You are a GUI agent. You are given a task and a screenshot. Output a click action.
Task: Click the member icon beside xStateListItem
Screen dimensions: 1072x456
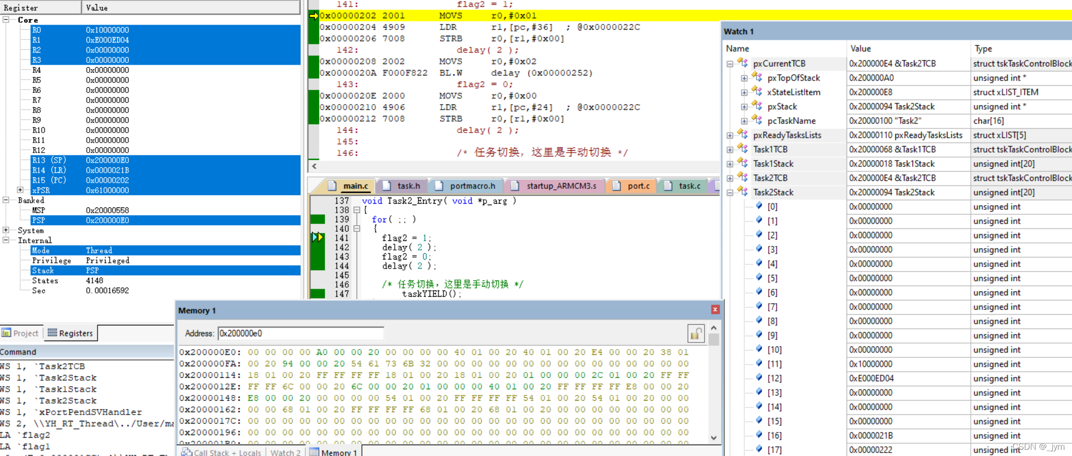coord(757,92)
